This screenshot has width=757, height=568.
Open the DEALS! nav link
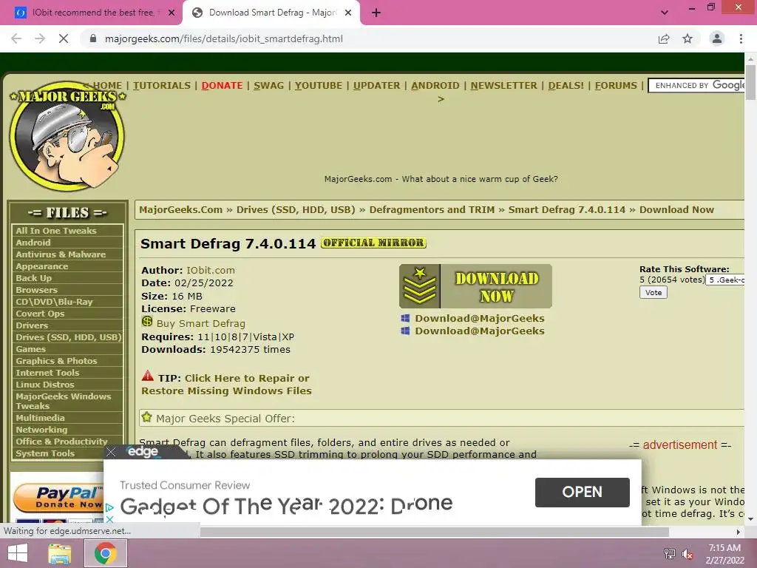566,86
